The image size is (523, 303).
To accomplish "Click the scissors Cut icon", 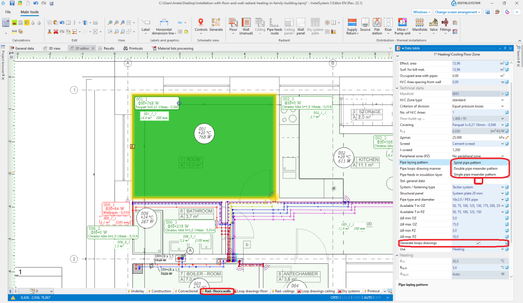I will [49, 32].
